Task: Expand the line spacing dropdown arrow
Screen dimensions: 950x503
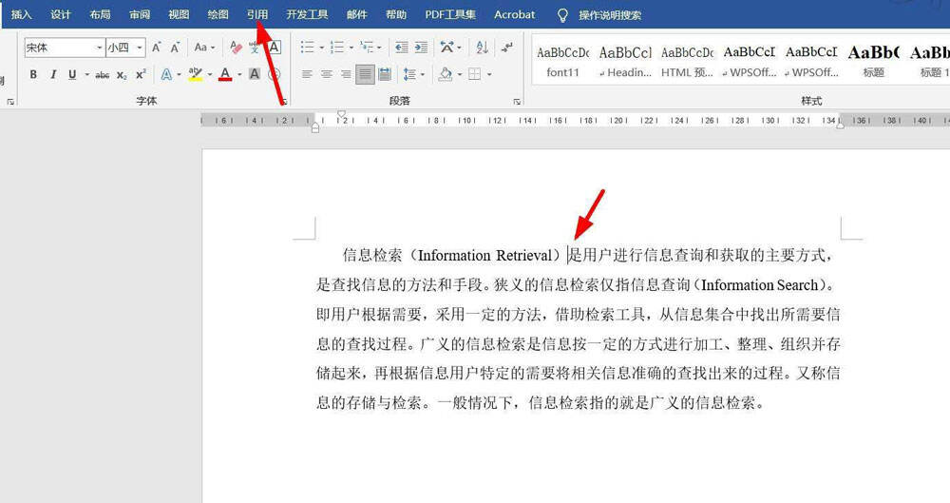Action: click(423, 74)
